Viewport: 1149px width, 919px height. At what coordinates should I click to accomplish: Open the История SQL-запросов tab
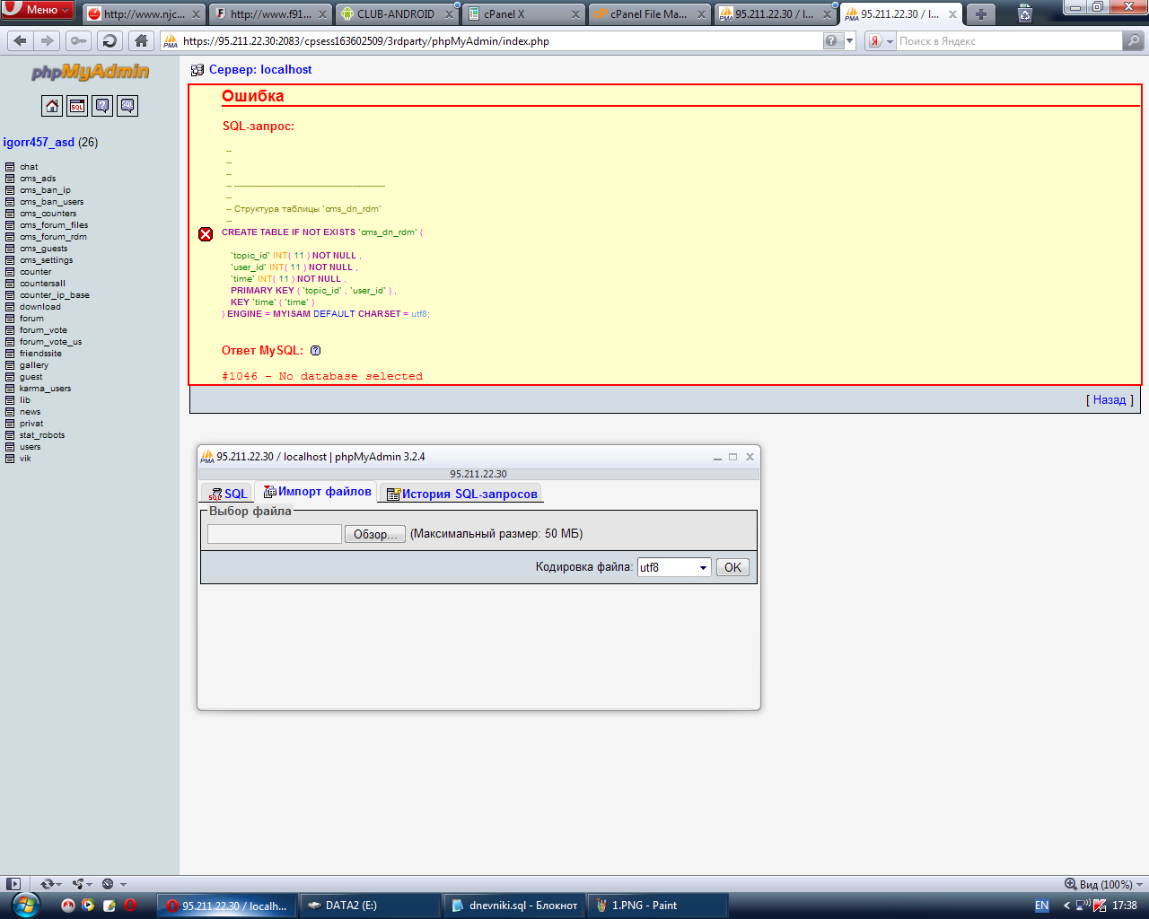[462, 494]
